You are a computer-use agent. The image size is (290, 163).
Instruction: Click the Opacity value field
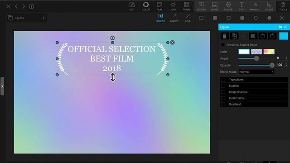280,65
